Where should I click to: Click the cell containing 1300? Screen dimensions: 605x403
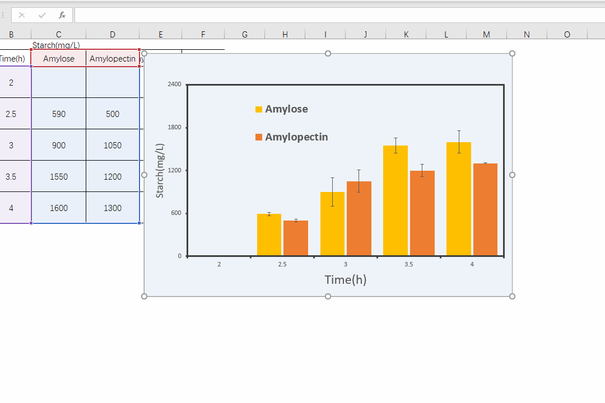pos(113,208)
